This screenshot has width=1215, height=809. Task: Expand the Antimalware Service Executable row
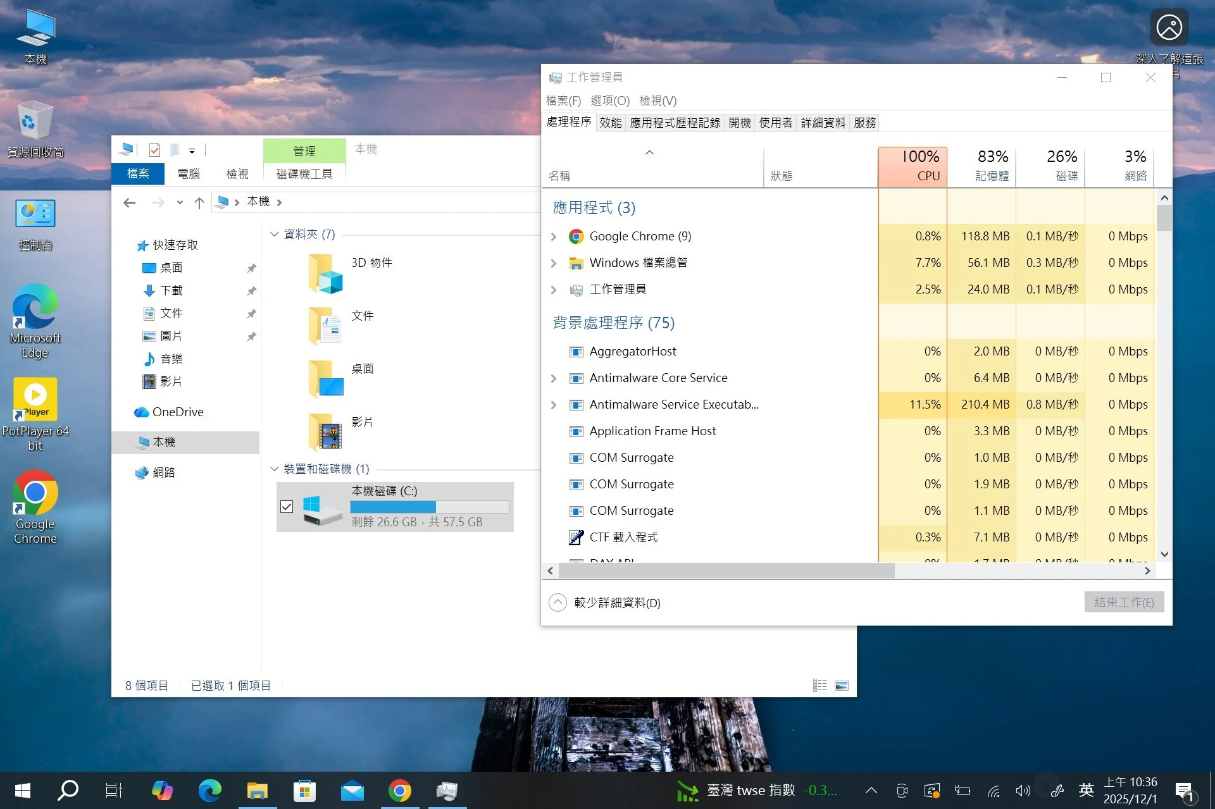click(554, 405)
